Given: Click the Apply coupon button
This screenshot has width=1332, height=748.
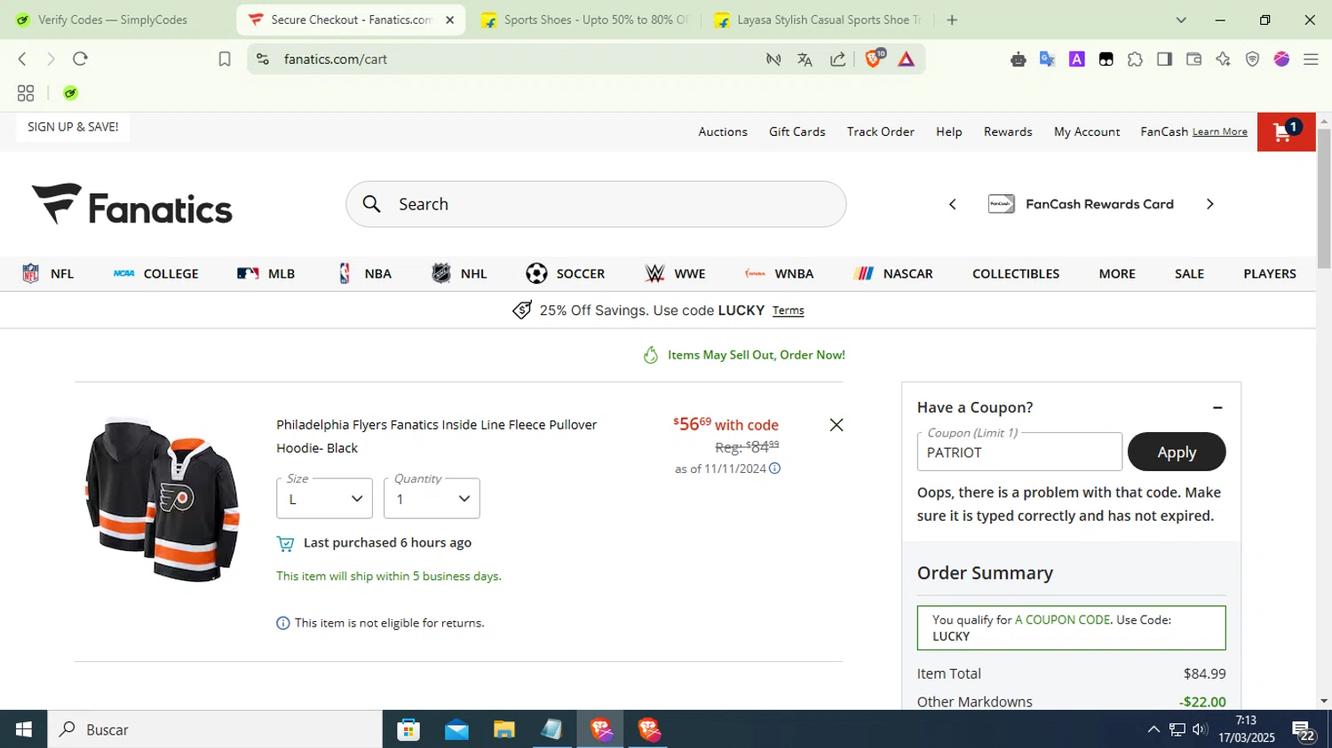Looking at the screenshot, I should (x=1177, y=452).
